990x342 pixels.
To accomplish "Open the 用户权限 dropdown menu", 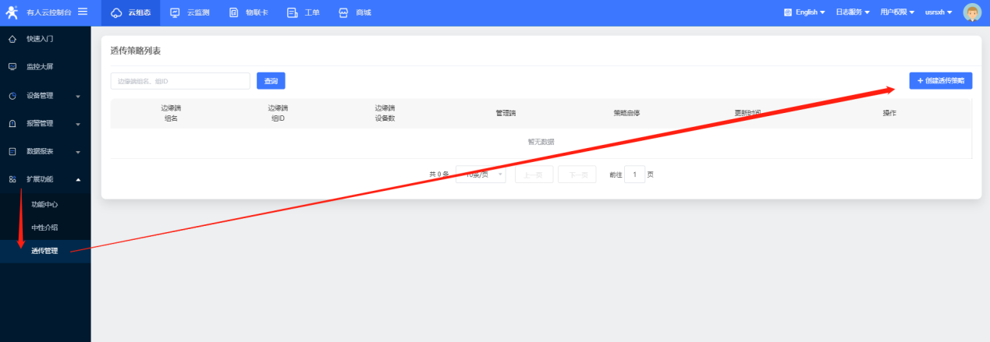I will click(x=897, y=12).
